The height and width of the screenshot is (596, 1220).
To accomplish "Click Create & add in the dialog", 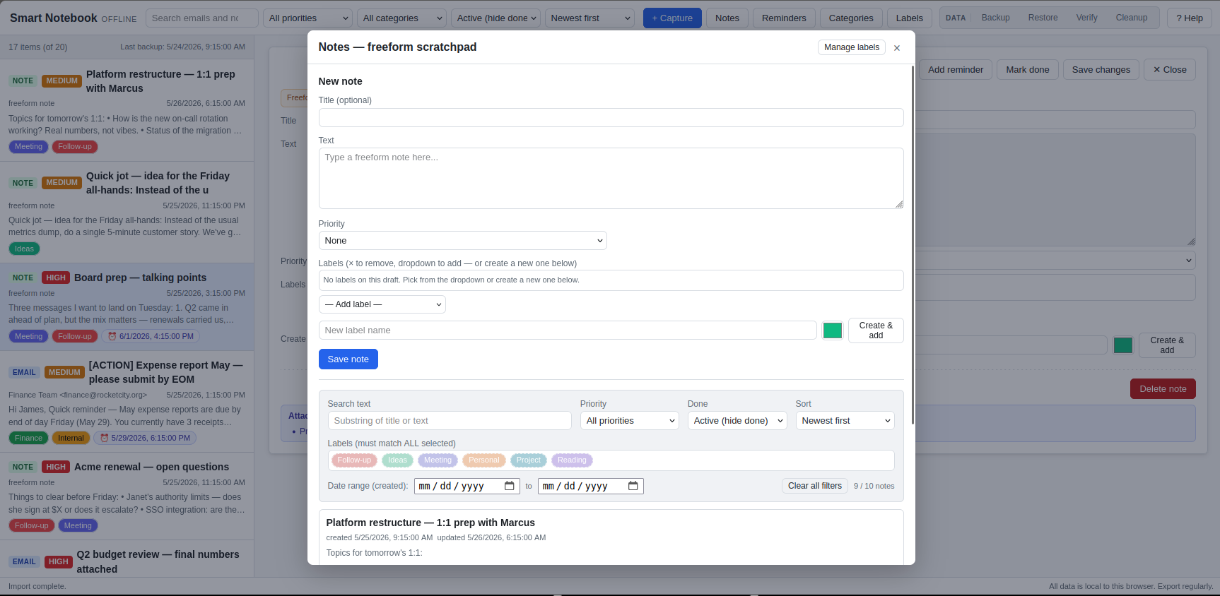I will point(876,330).
